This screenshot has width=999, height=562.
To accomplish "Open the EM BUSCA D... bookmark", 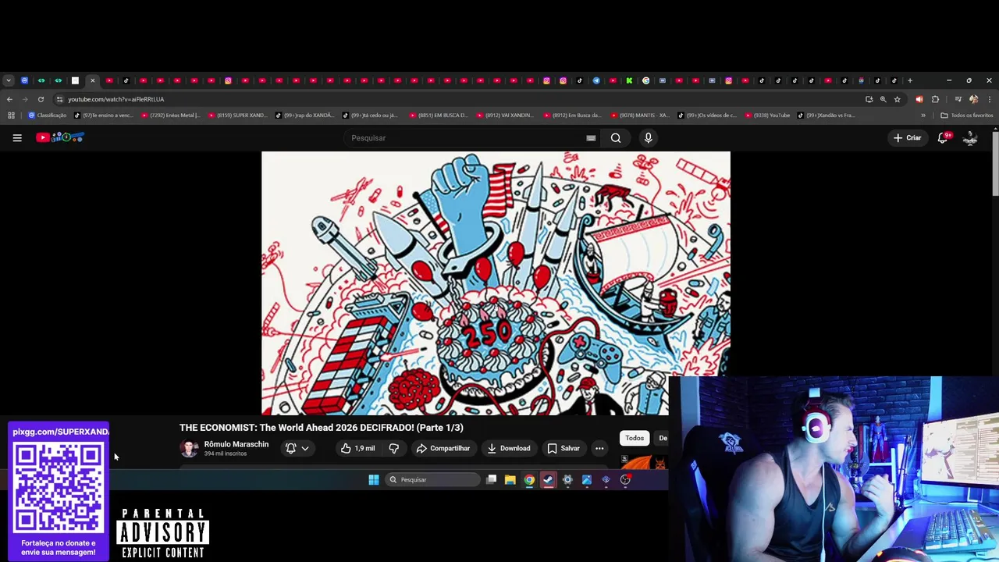I will coord(439,116).
